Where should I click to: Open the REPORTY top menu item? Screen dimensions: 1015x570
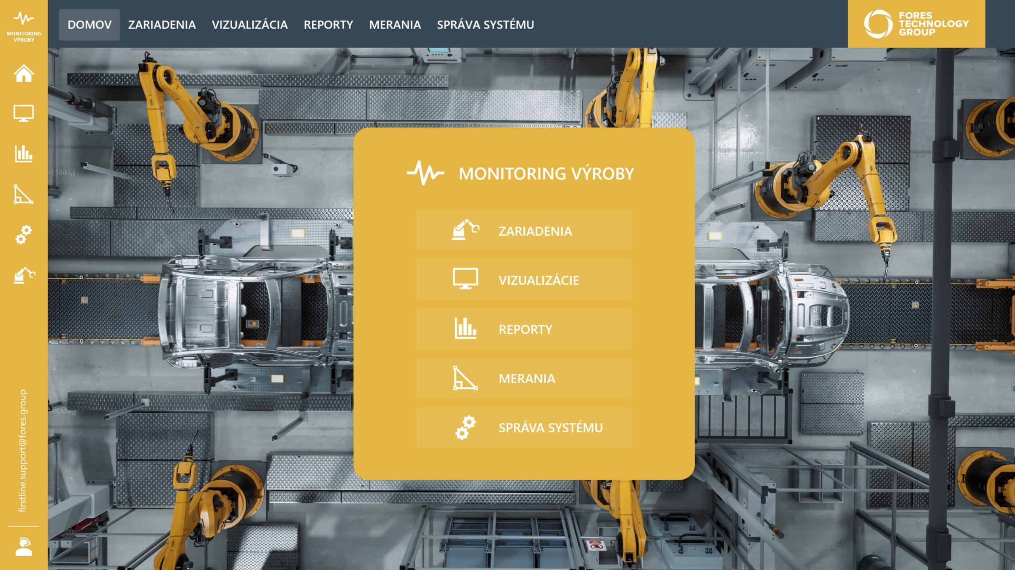[x=328, y=25]
